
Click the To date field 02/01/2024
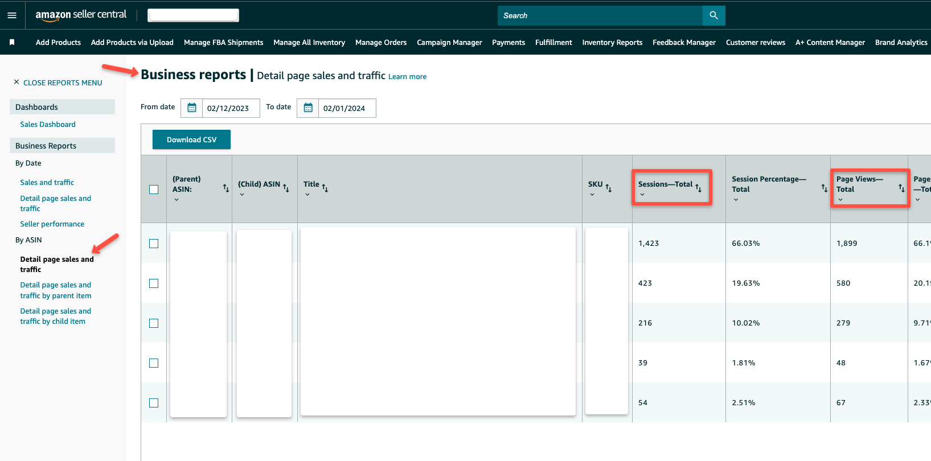(x=347, y=108)
